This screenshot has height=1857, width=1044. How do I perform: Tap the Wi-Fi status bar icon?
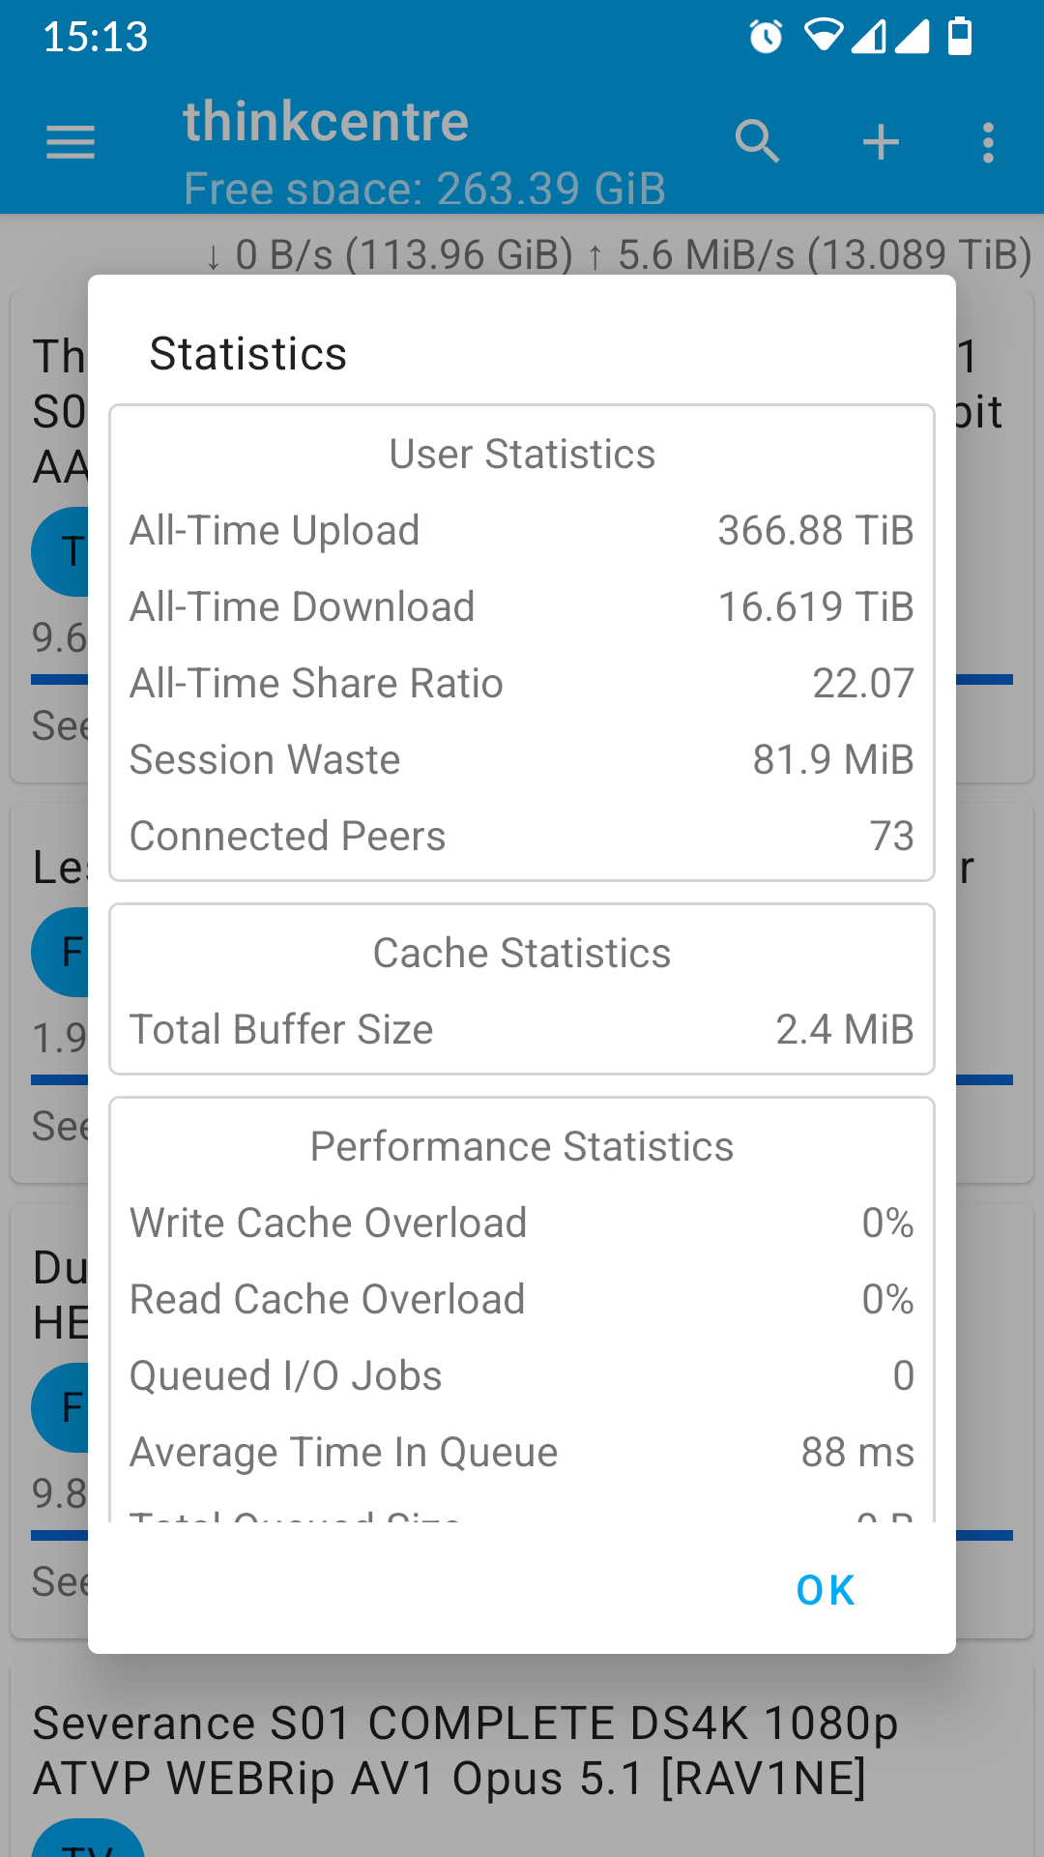(824, 36)
